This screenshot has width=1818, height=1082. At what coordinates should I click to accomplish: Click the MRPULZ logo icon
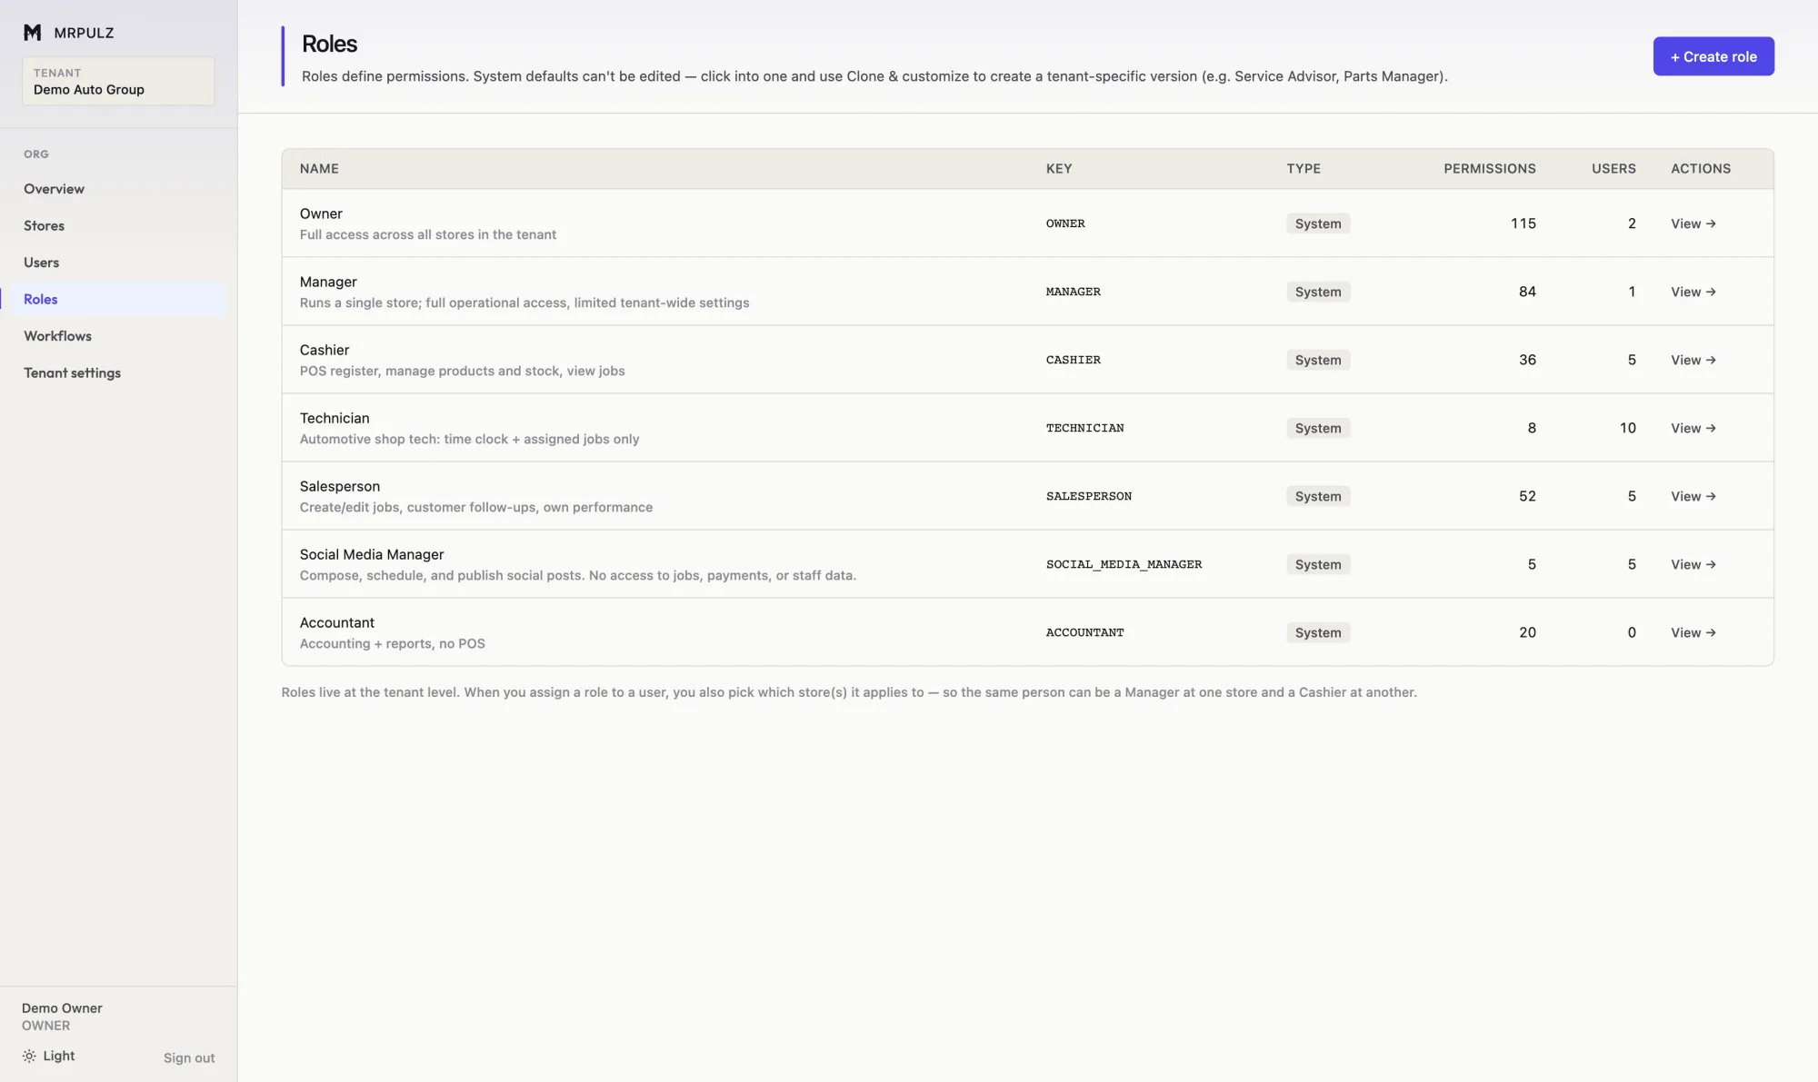coord(33,33)
